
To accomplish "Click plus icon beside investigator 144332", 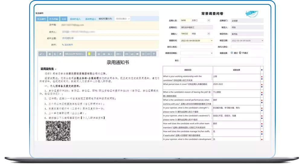I will [209, 34].
